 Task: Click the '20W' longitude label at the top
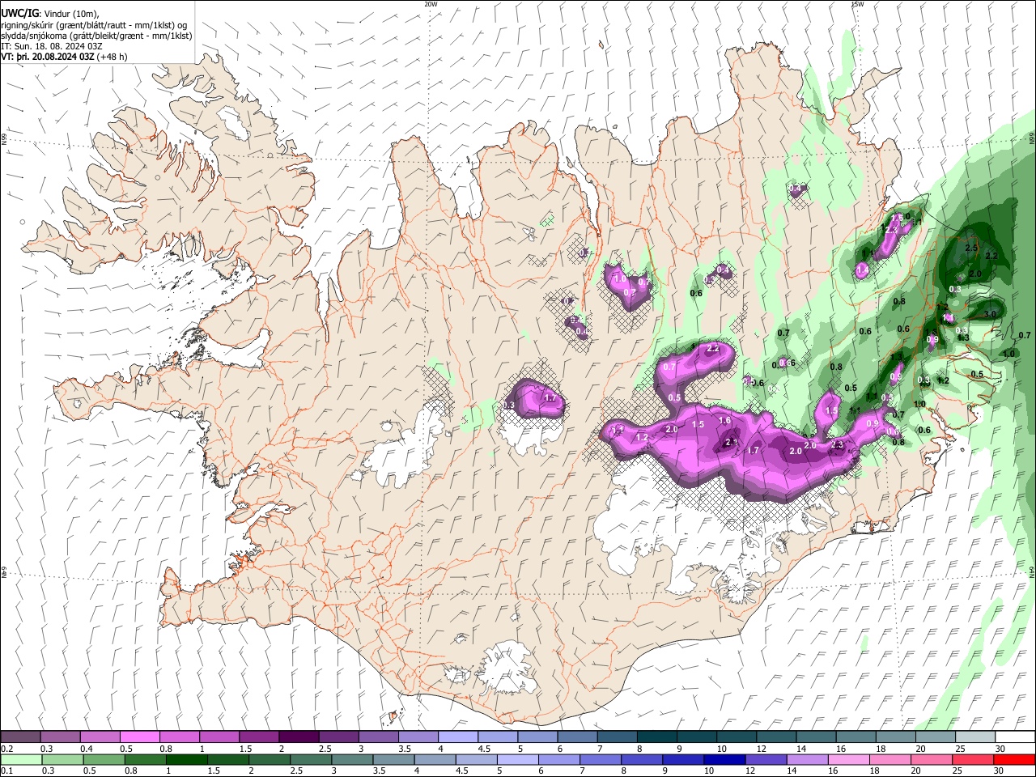tap(431, 4)
